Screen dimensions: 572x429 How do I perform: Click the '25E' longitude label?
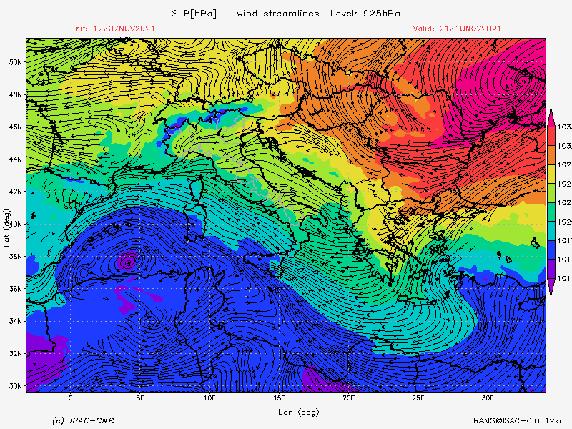tap(418, 398)
